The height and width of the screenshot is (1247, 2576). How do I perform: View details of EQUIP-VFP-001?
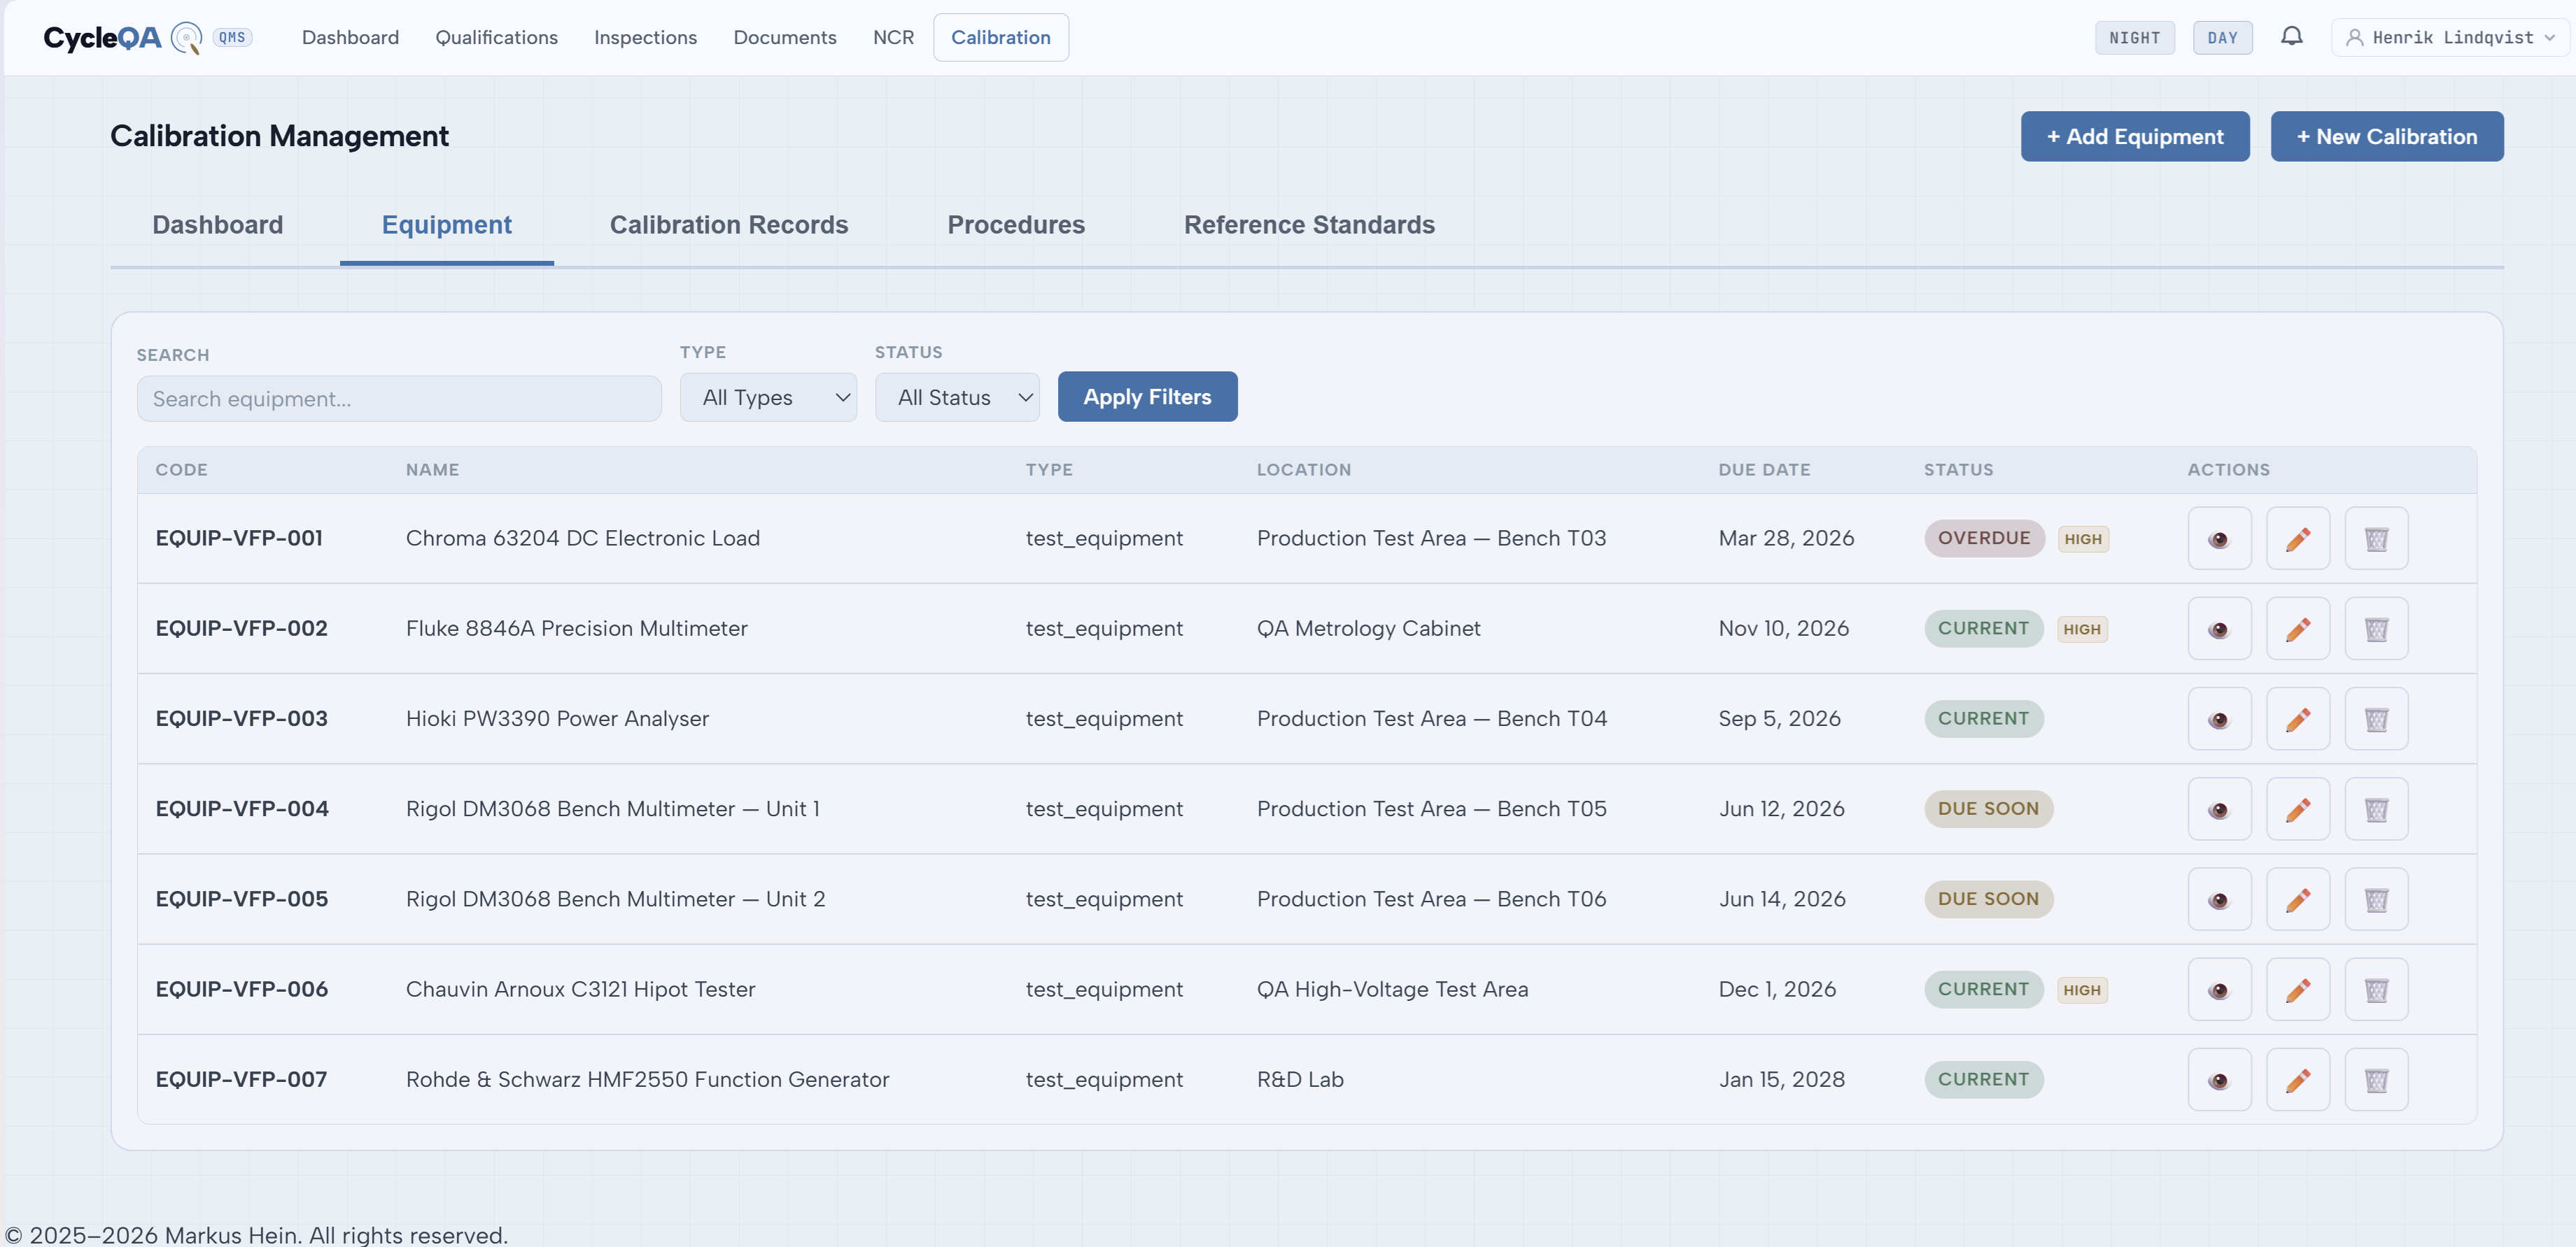point(2219,539)
